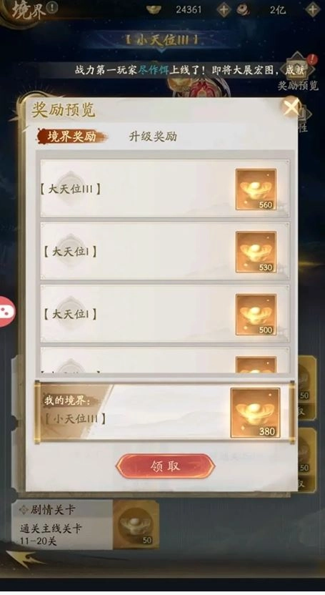Add coins with plus button beside 2亿
Viewport: 325px width, 595px height.
(x=313, y=9)
